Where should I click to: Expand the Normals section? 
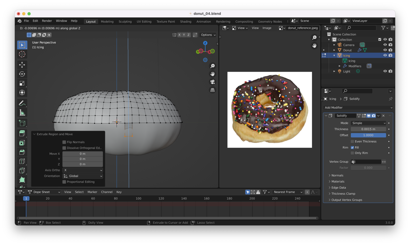click(337, 175)
